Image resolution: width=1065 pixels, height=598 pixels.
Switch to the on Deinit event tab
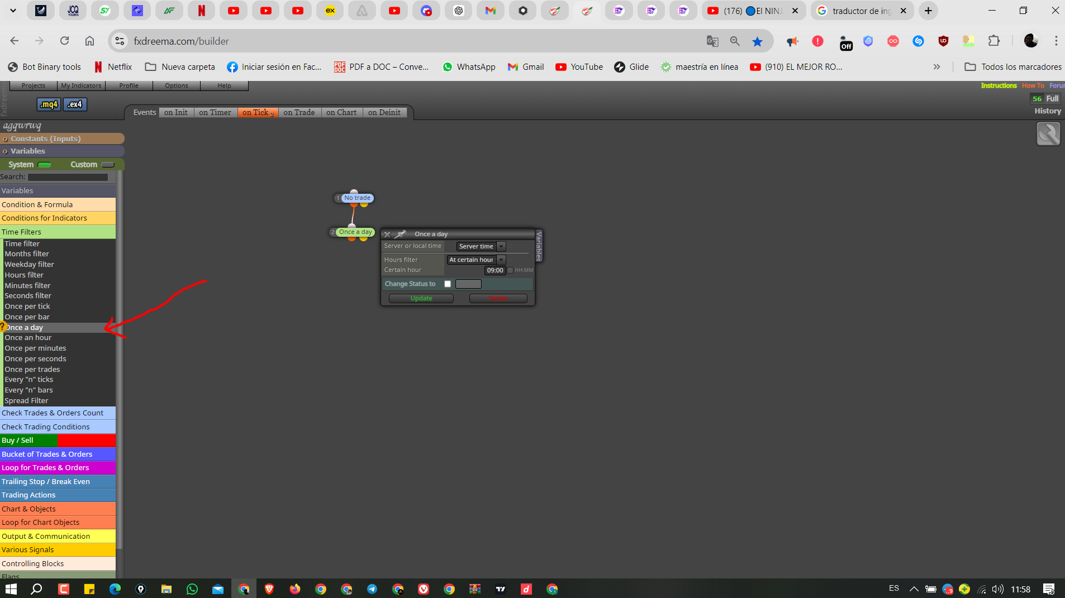[x=384, y=112]
